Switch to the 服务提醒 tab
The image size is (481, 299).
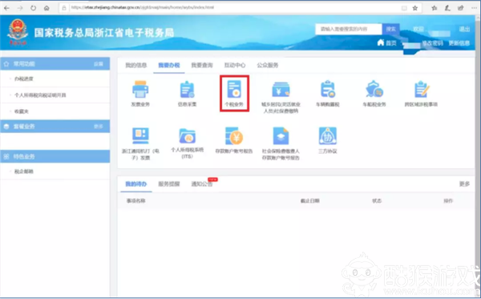(x=169, y=184)
